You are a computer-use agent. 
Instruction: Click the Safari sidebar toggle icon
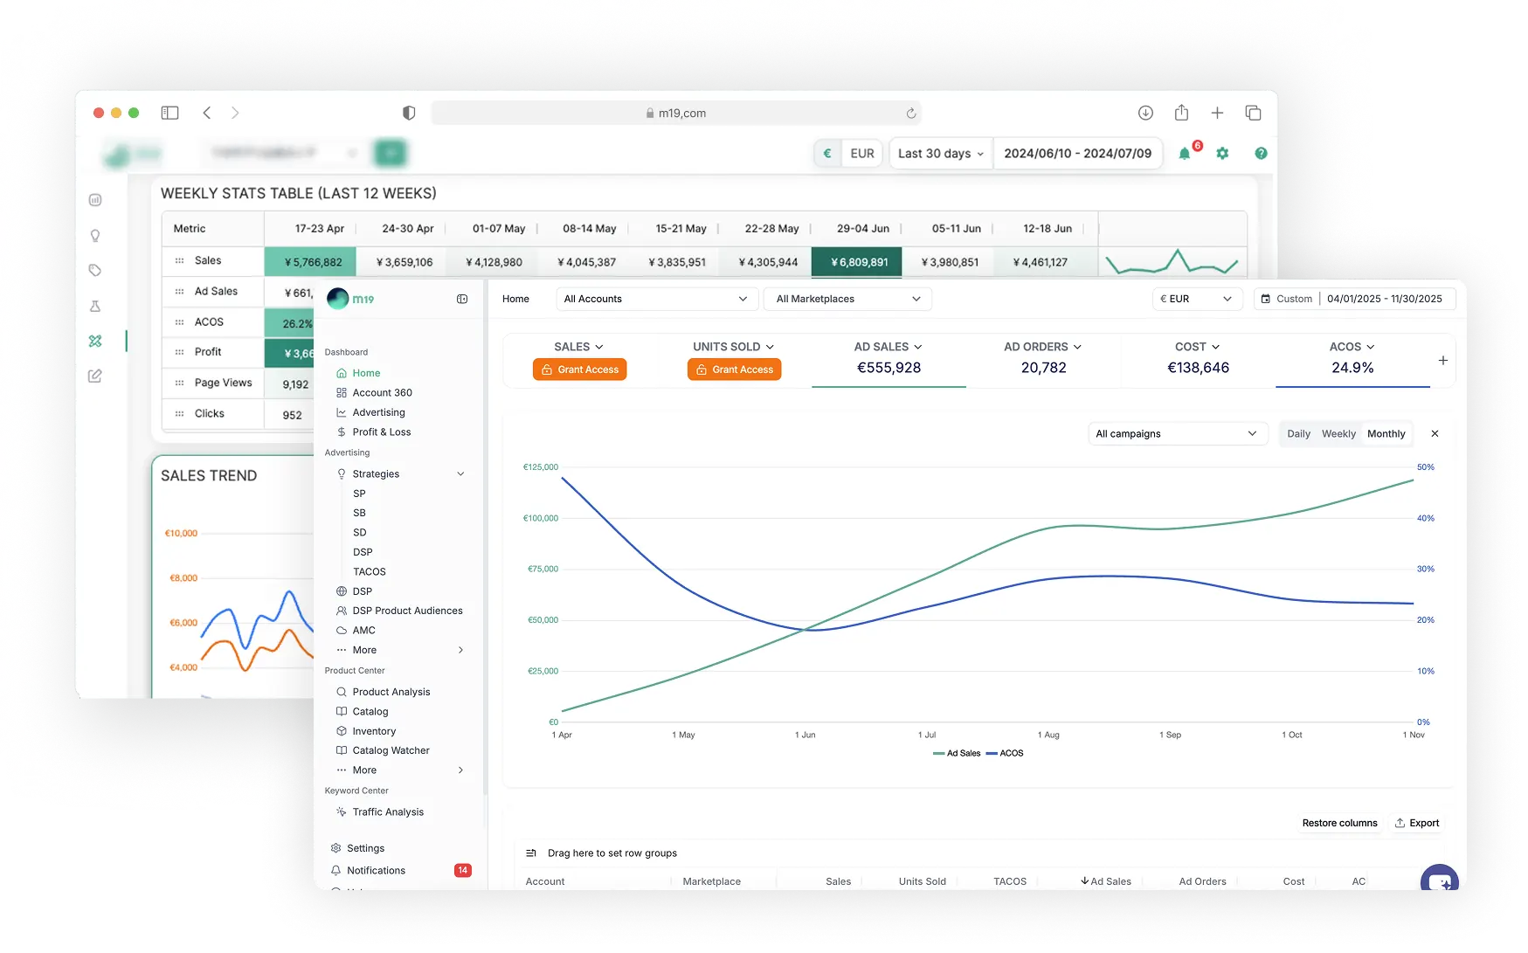click(169, 113)
